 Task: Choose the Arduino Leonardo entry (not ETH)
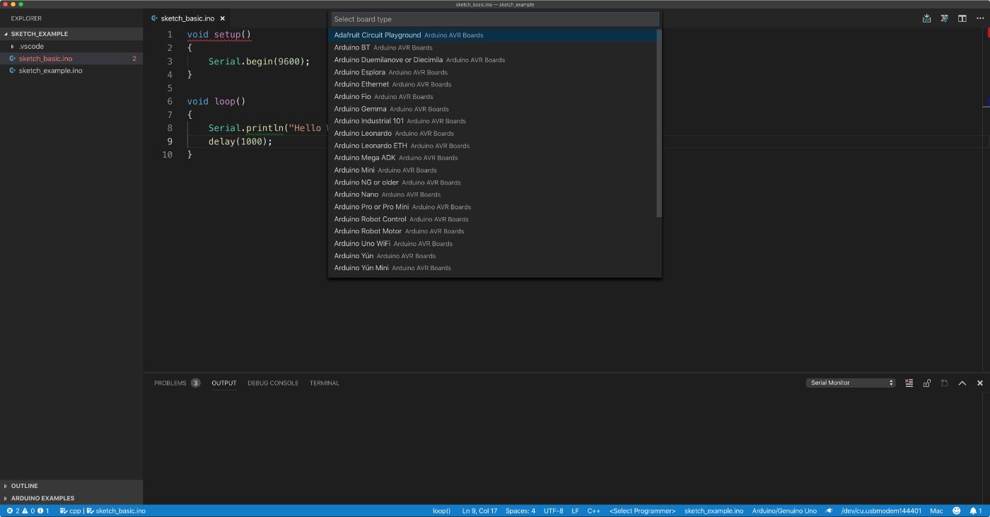click(x=493, y=133)
